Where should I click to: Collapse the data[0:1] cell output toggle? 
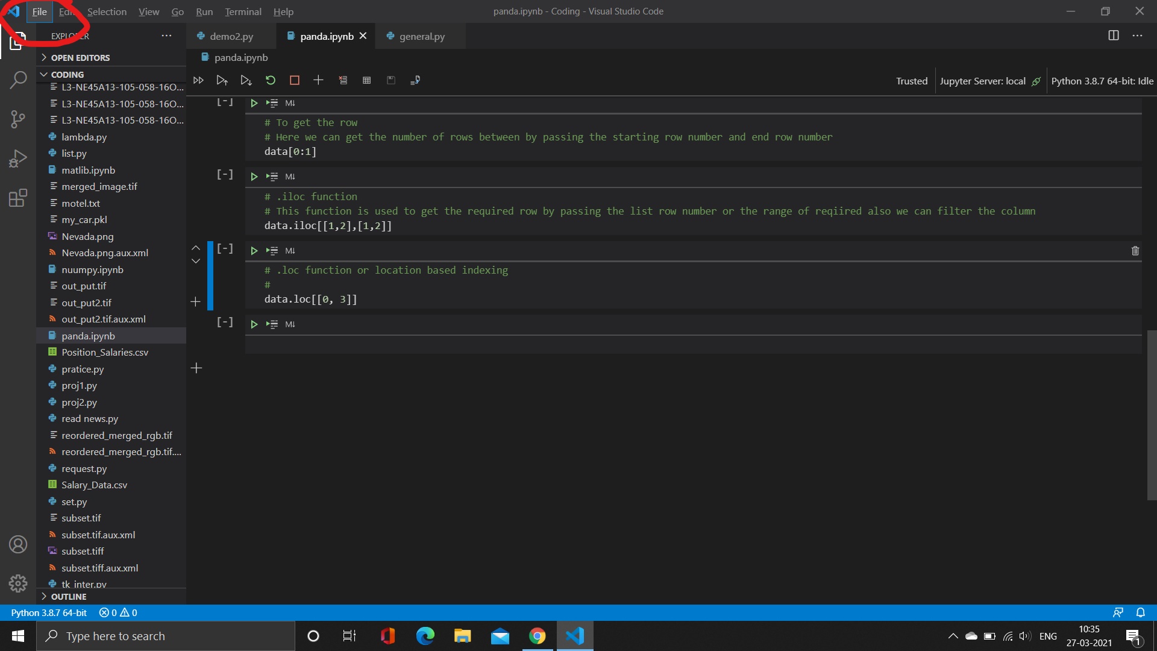(x=224, y=102)
